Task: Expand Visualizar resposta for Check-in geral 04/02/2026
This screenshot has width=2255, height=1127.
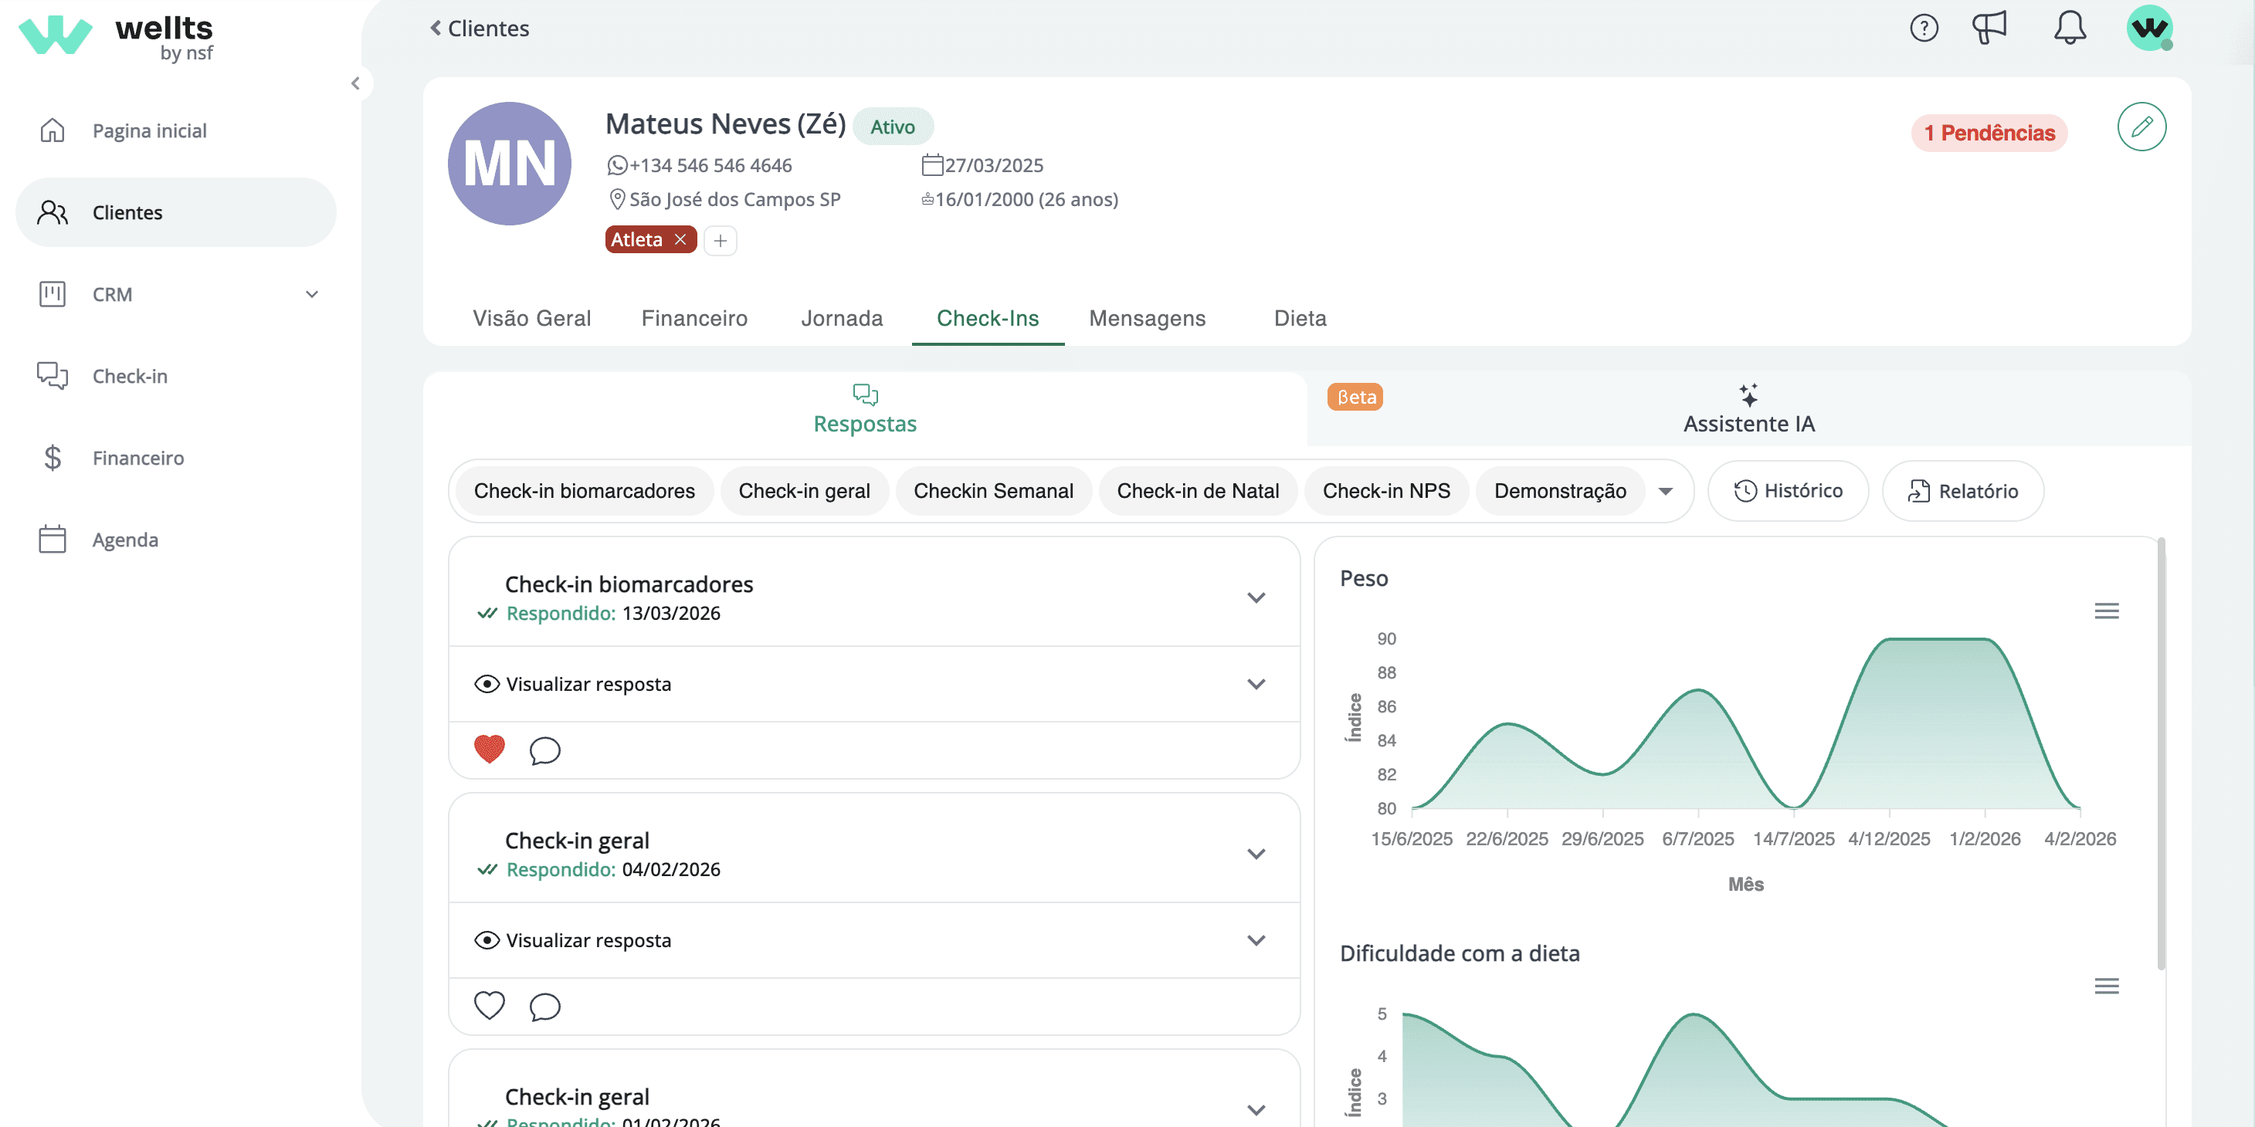Action: [x=873, y=941]
